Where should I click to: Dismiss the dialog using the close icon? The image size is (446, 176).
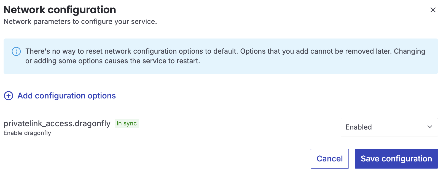(x=433, y=10)
